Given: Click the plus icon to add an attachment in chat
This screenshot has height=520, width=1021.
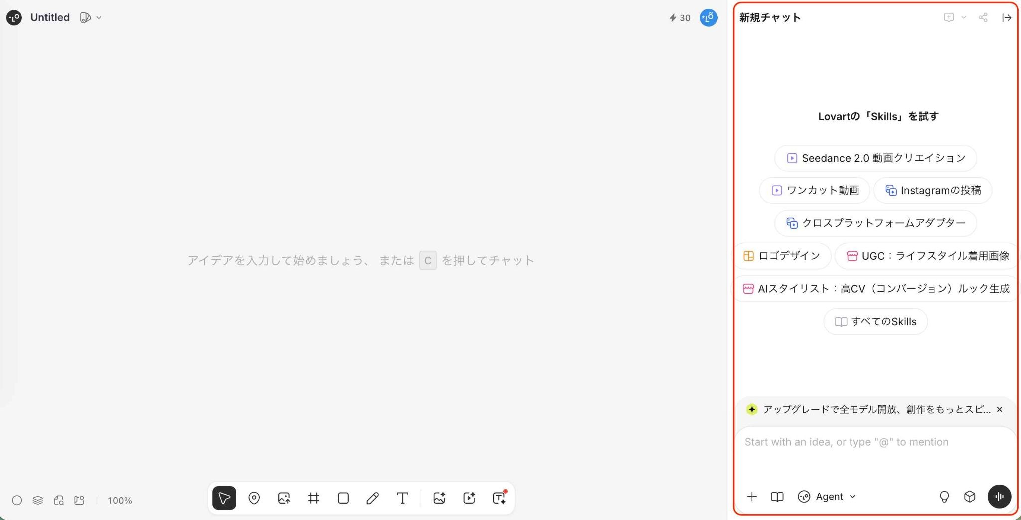Looking at the screenshot, I should (x=752, y=497).
